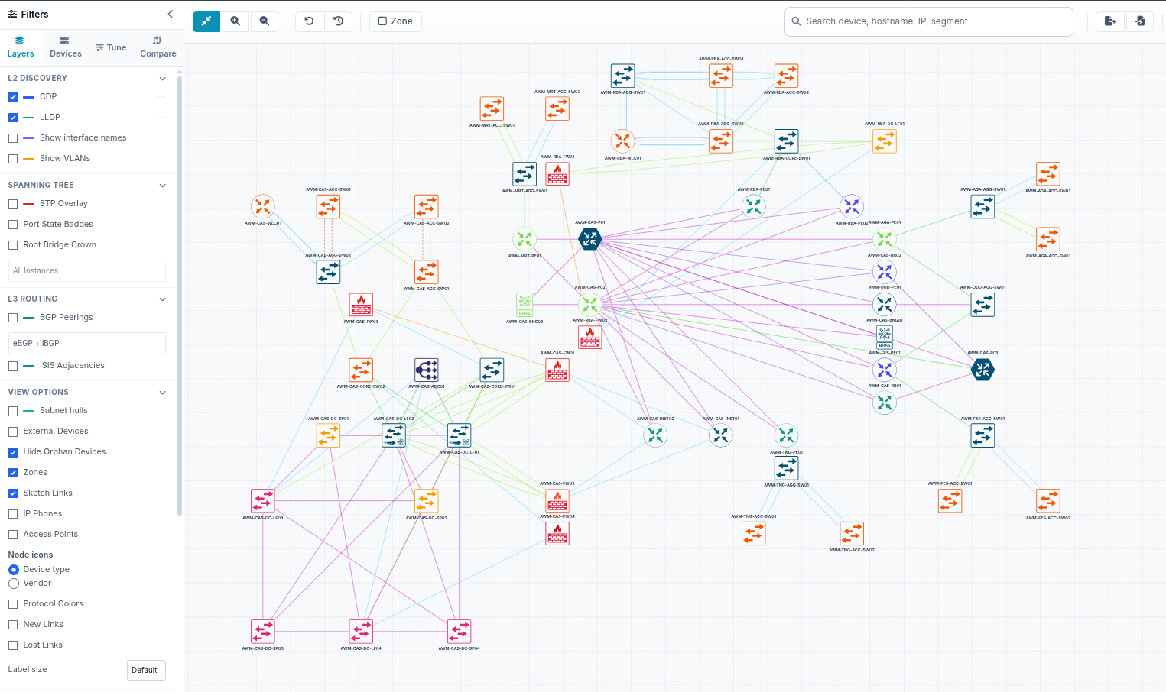Open the Compare tab
The image size is (1166, 692).
(x=158, y=47)
